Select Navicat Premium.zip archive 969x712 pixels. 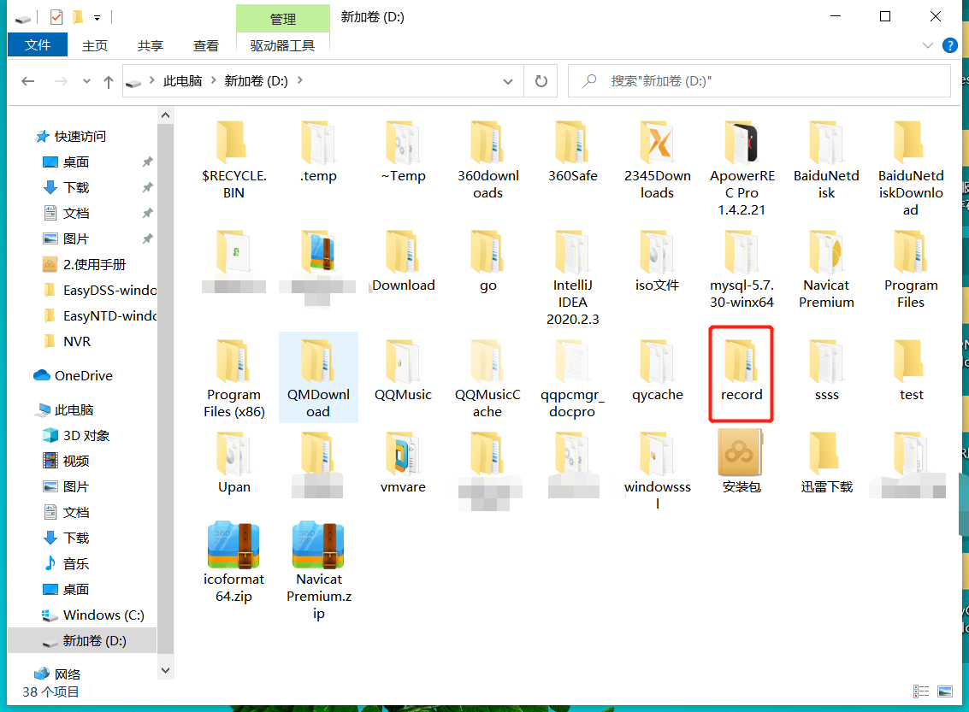(318, 572)
